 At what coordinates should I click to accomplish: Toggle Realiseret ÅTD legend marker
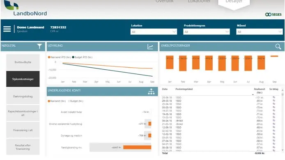point(49,57)
